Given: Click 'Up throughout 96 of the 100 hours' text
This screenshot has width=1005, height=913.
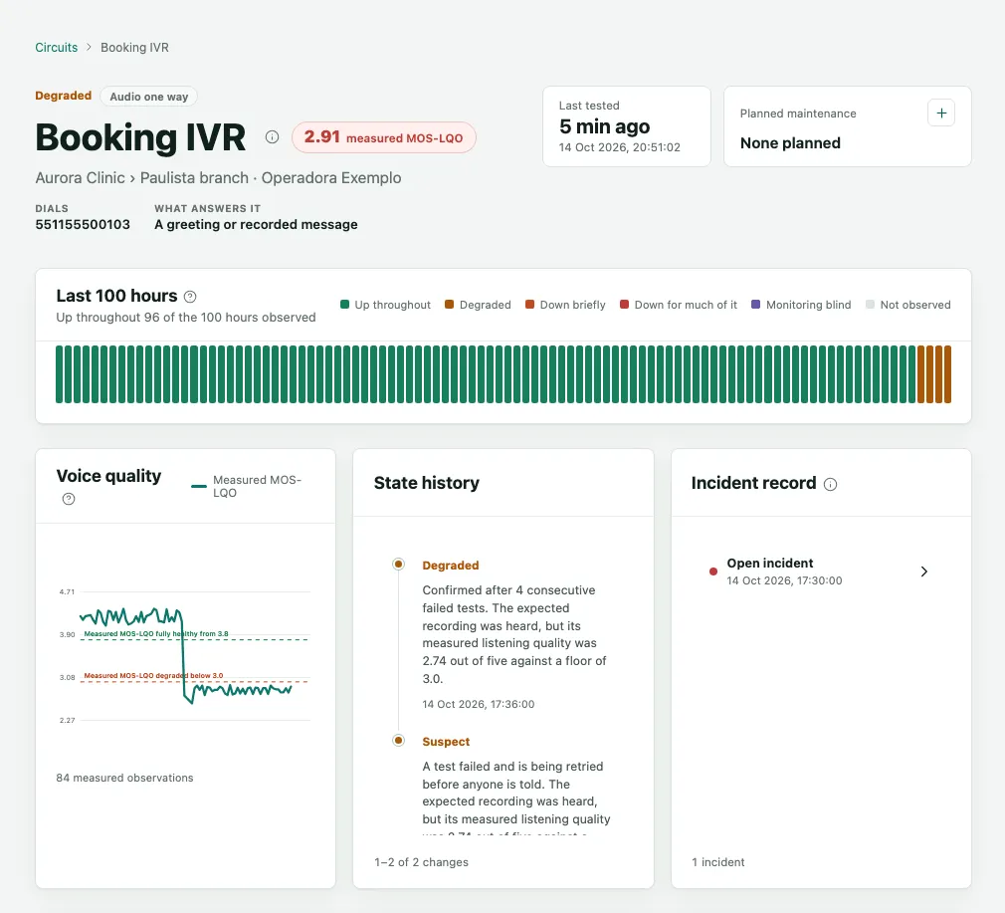Looking at the screenshot, I should pos(186,318).
